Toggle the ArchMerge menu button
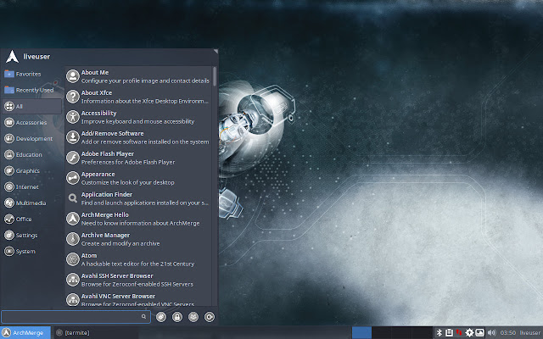This screenshot has width=543, height=339. 25,333
